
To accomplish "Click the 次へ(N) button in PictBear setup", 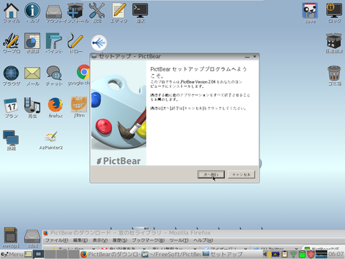I will [211, 174].
